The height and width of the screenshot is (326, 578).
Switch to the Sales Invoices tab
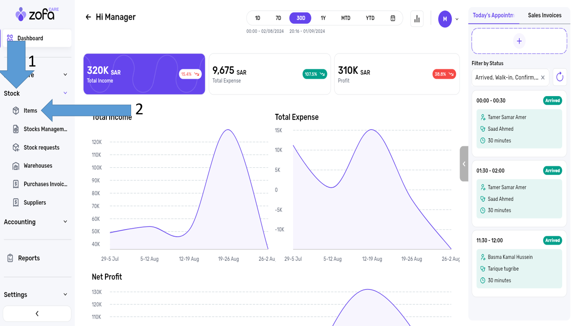click(x=544, y=16)
